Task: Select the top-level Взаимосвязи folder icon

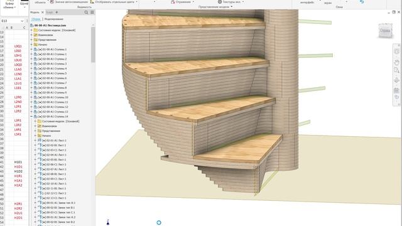Action: click(36, 35)
